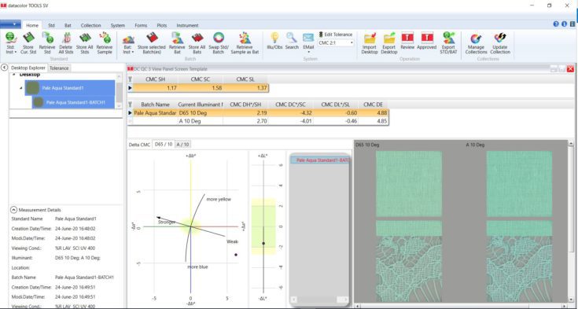
Task: Collapse the Desktop Explorer side panel
Action: [x=4, y=68]
